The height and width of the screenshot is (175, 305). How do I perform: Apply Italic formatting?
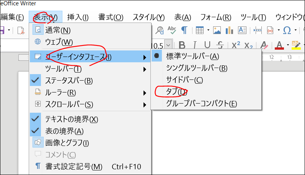195,45
